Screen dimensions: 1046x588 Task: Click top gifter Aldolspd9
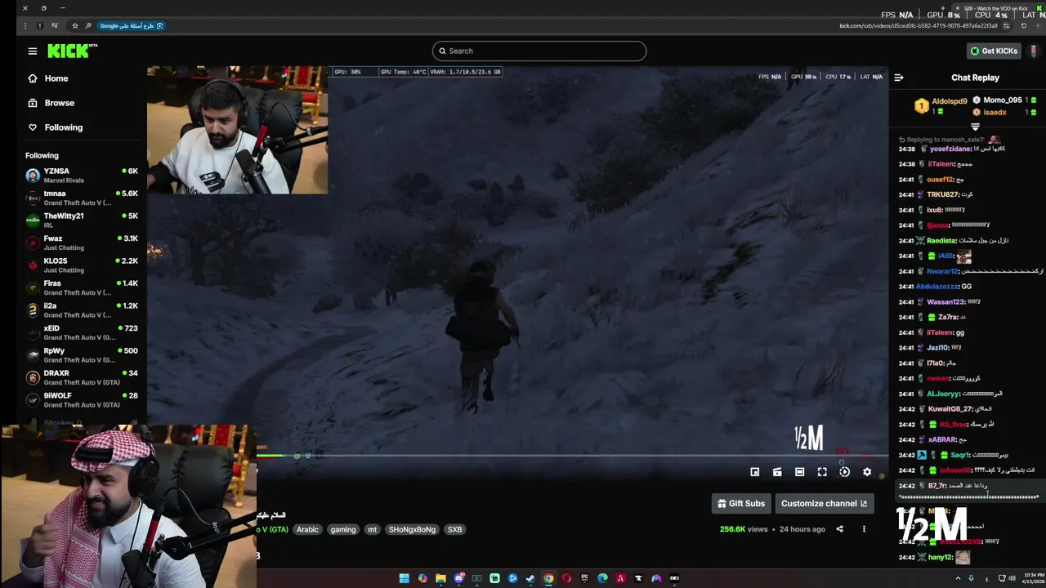pyautogui.click(x=949, y=101)
